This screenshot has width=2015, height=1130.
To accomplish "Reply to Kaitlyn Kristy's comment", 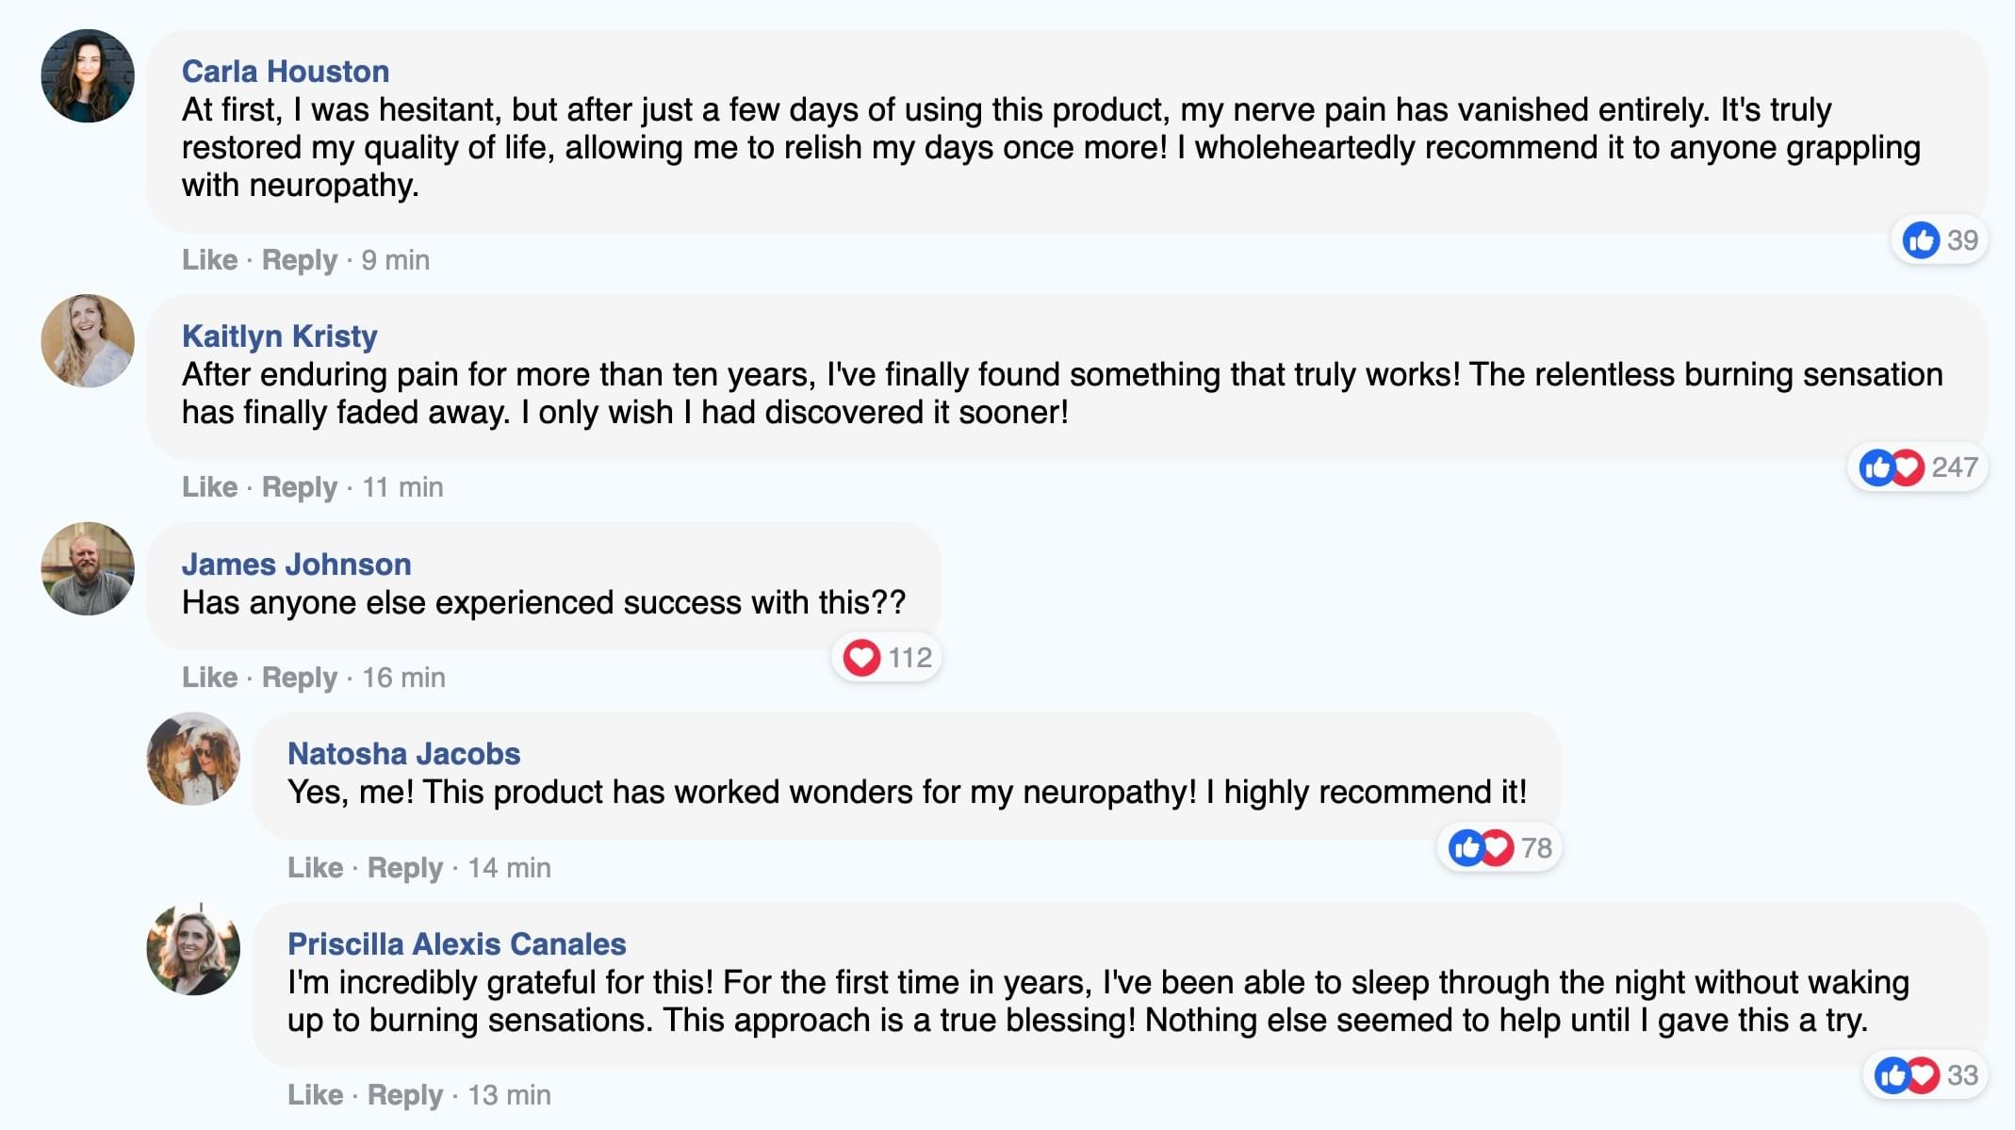I will (x=299, y=487).
